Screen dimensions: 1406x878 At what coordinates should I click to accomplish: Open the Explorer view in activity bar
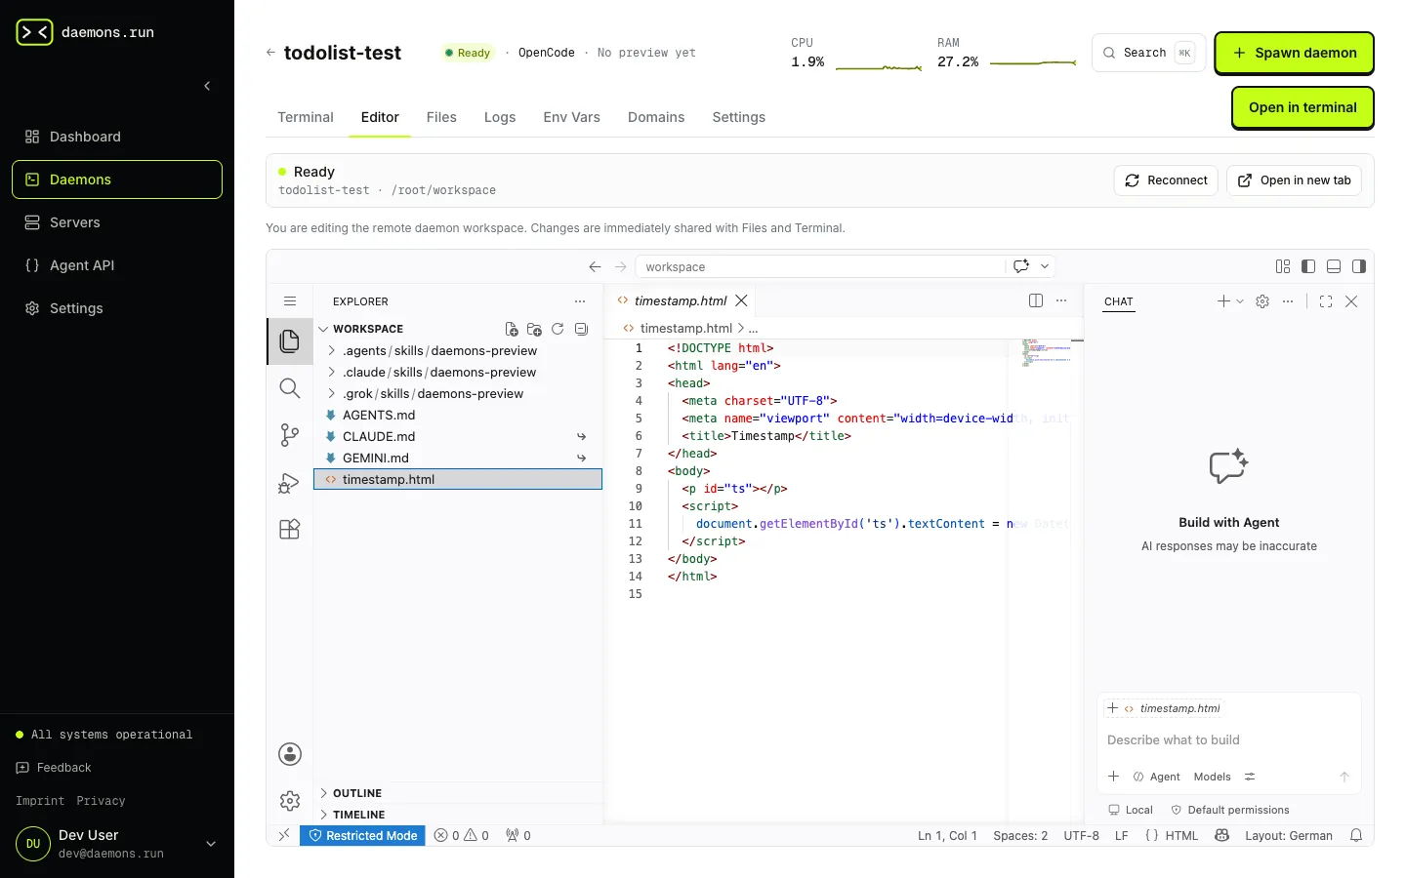pyautogui.click(x=289, y=340)
